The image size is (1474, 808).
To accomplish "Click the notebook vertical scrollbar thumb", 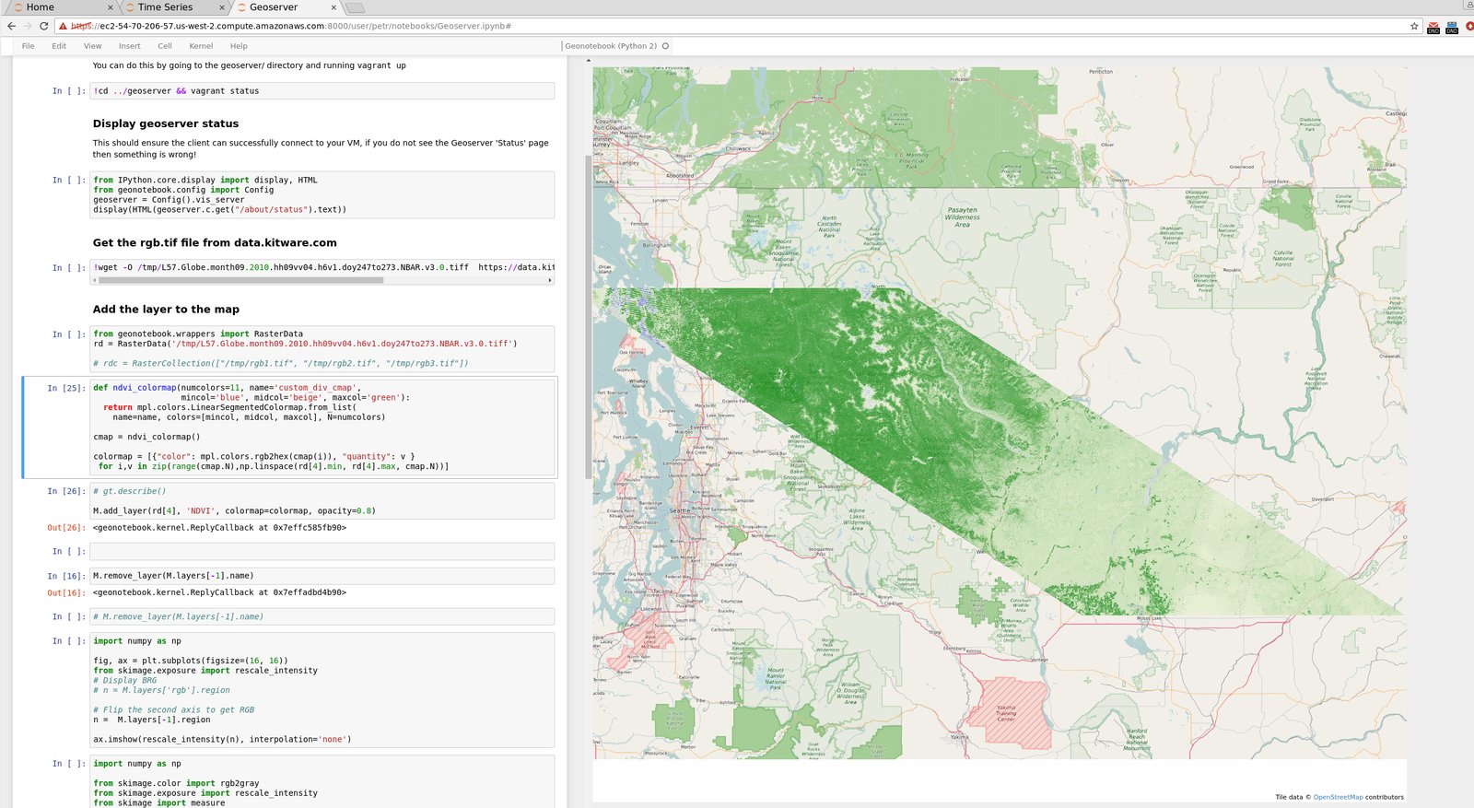I will [589, 317].
